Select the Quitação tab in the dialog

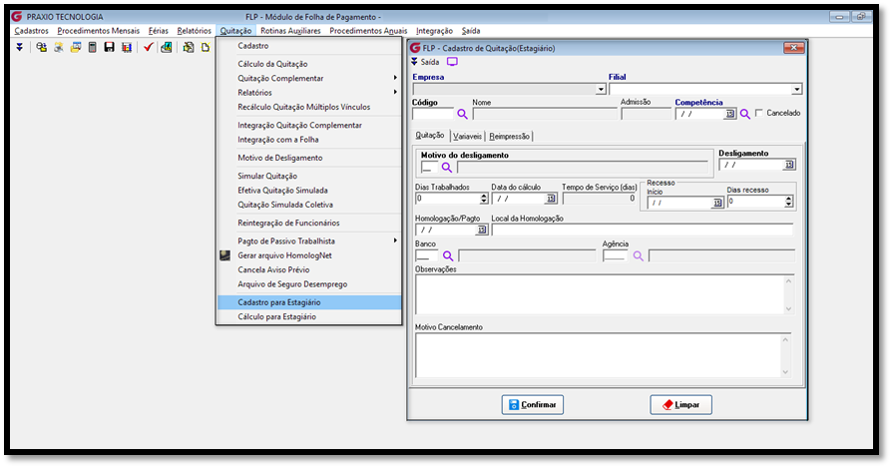click(x=429, y=136)
